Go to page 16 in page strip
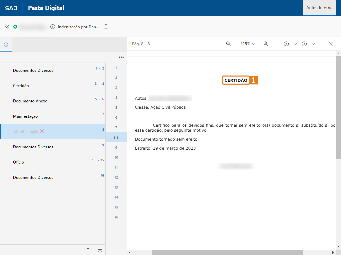This screenshot has width=341, height=255. tap(116, 217)
